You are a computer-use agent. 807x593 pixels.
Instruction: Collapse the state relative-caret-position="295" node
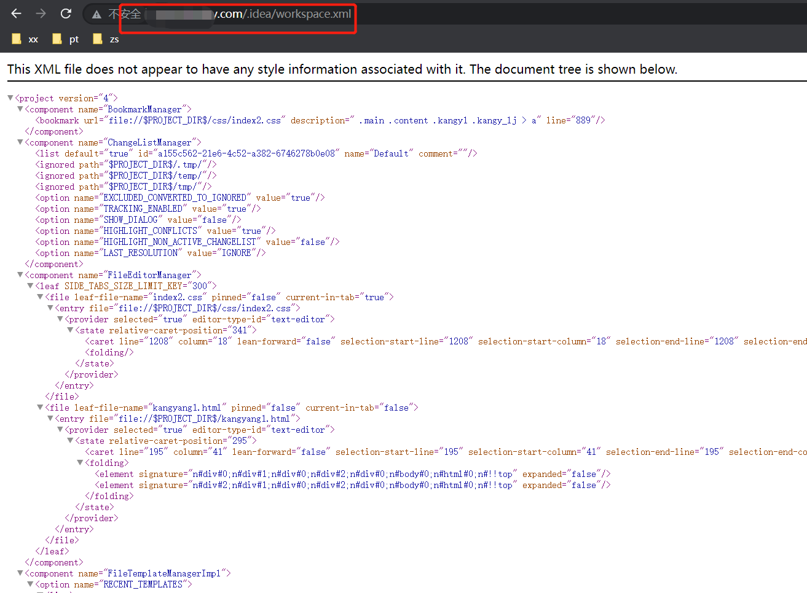pos(69,440)
